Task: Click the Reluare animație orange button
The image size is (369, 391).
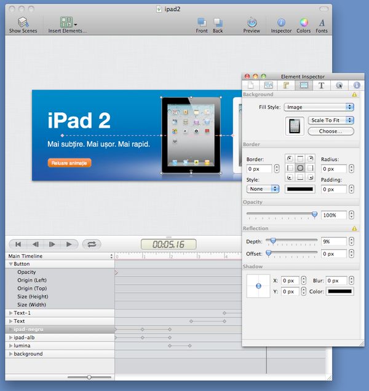Action: pyautogui.click(x=69, y=163)
